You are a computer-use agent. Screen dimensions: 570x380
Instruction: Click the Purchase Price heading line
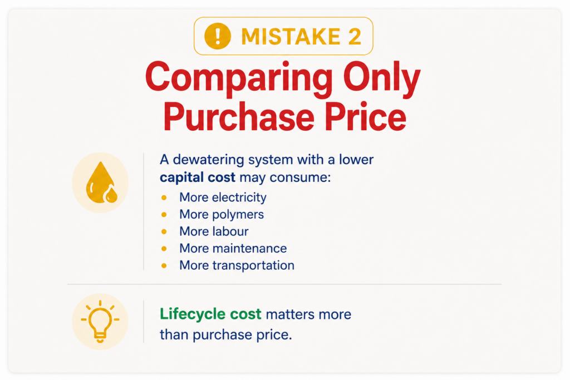coord(284,117)
